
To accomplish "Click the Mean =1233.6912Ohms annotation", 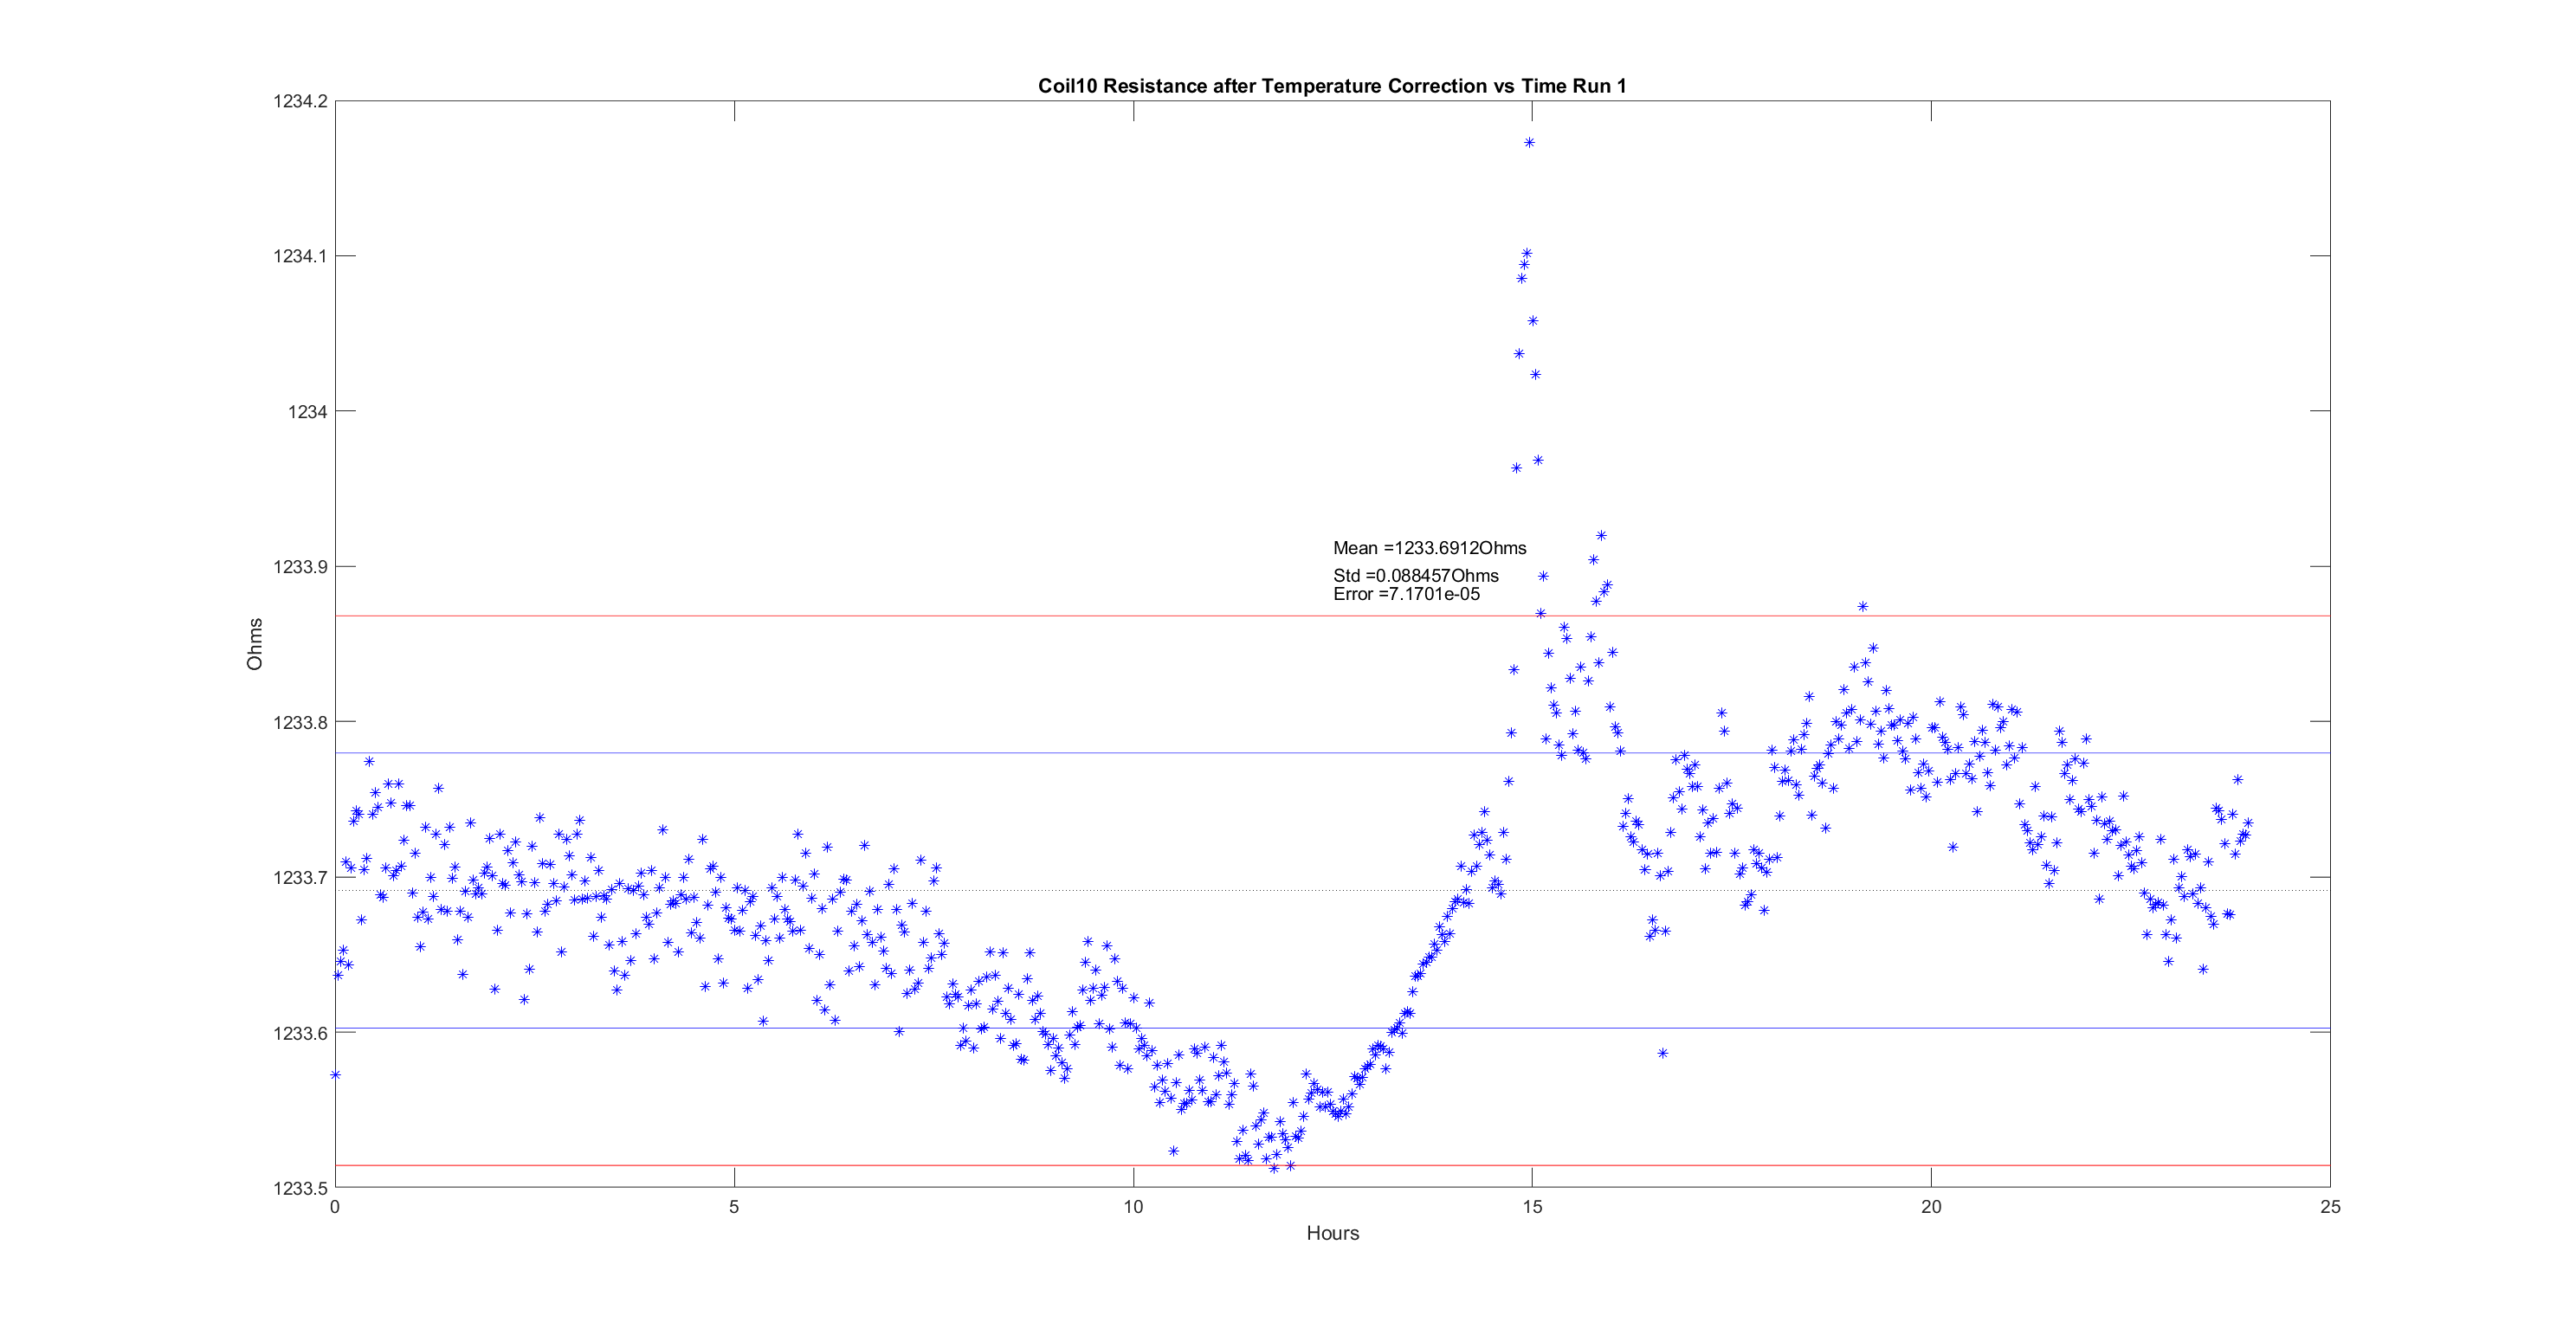I will point(1429,548).
